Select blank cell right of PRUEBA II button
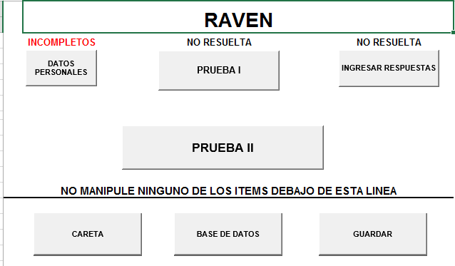Image resolution: width=455 pixels, height=266 pixels. tap(389, 148)
